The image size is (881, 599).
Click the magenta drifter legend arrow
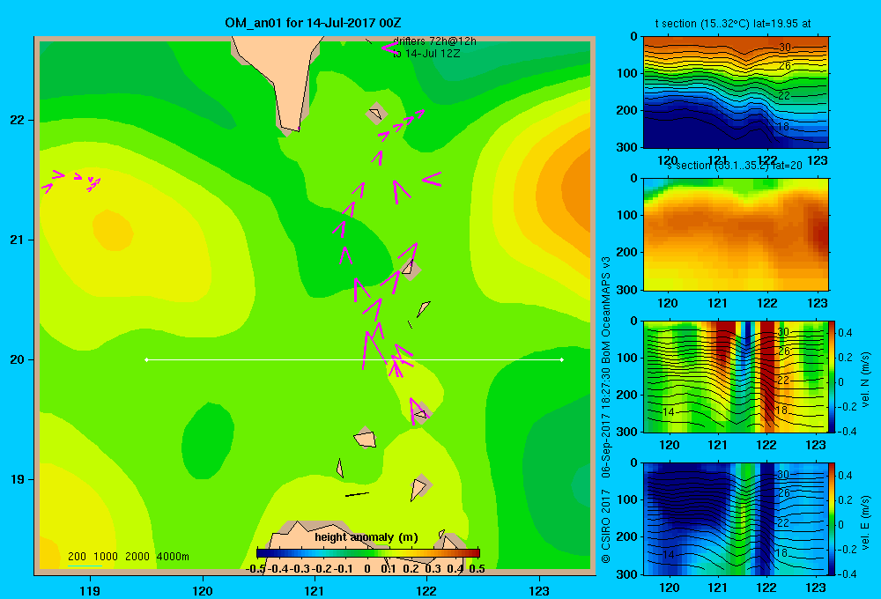click(x=389, y=48)
